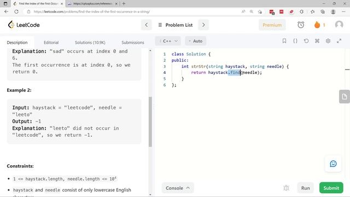Image resolution: width=350 pixels, height=197 pixels.
Task: Open the notes side panel icon
Action: [344, 96]
